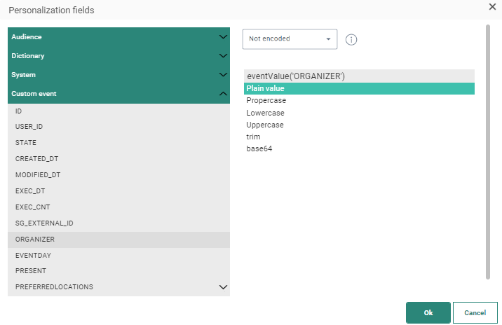
Task: Pick the SG_EXTERNAL_ID field
Action: (x=44, y=223)
